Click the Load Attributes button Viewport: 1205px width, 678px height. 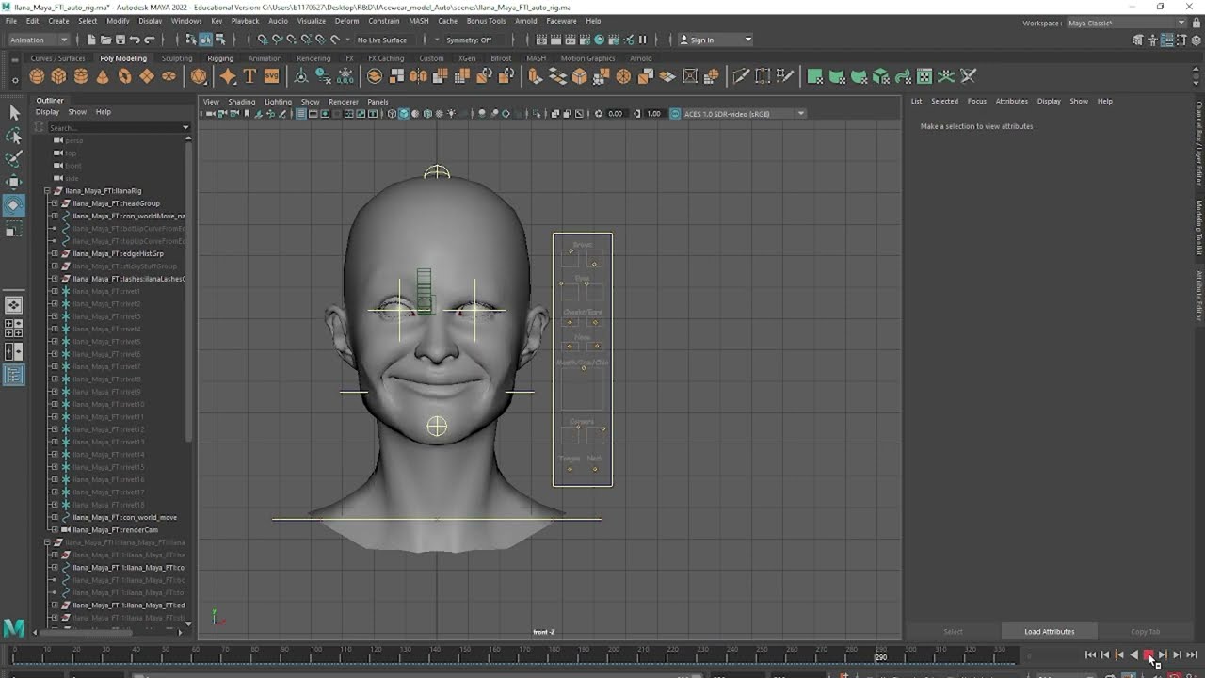click(x=1049, y=632)
